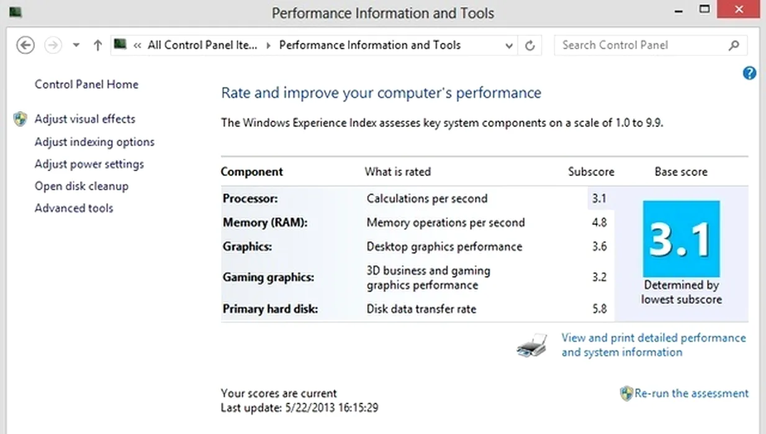
Task: Click the Back navigation arrow
Action: click(x=25, y=45)
